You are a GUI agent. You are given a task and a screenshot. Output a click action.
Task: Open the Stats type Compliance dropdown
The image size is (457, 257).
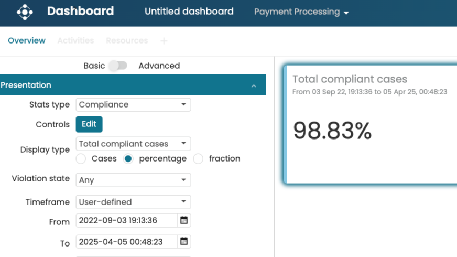point(133,105)
